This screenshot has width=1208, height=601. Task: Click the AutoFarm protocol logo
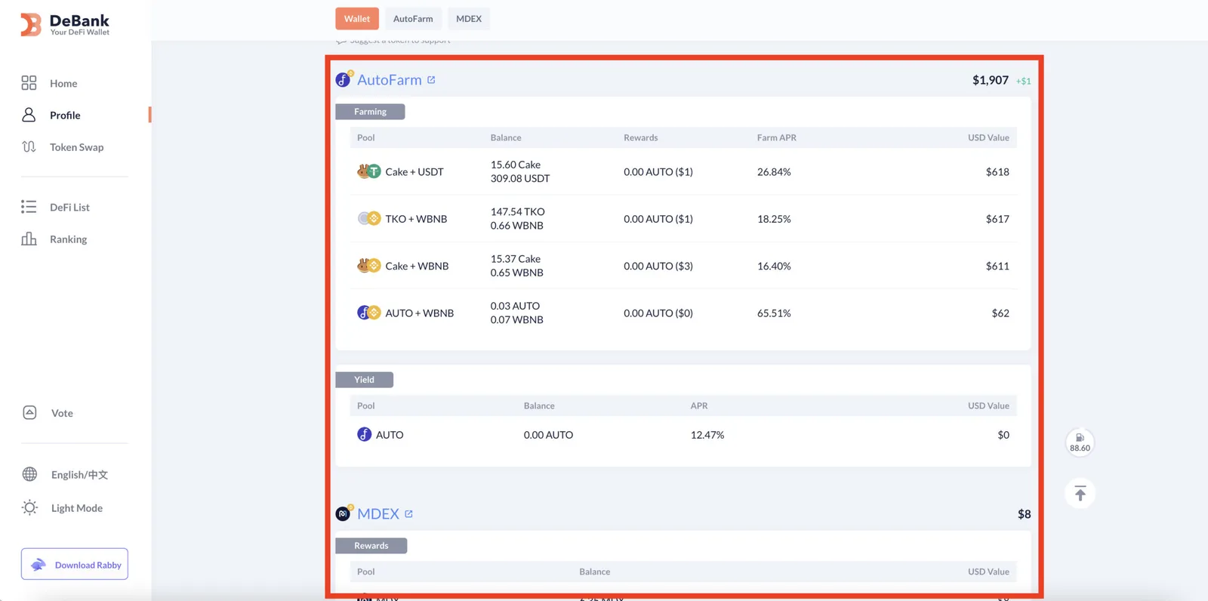pos(344,79)
